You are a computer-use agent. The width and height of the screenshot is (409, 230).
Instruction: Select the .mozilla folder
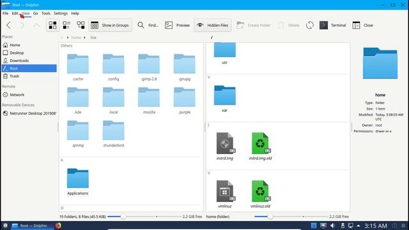[x=149, y=101]
